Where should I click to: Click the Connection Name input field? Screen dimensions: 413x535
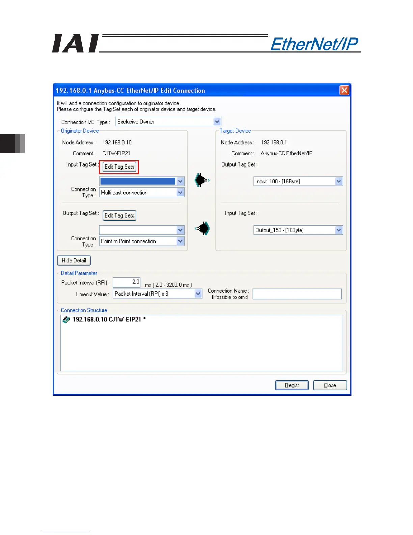(x=297, y=294)
